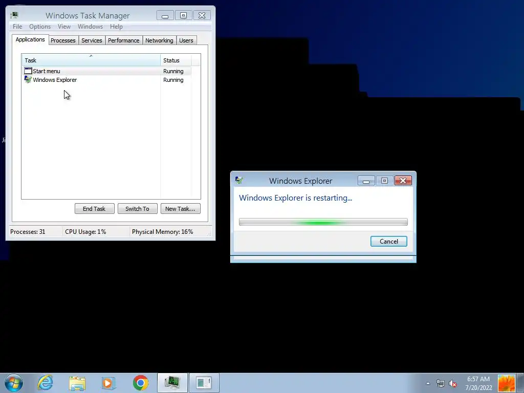Open Windows Explorer folder taskbar icon
Viewport: 524px width, 393px height.
(77, 383)
